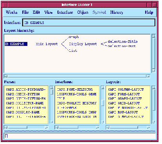Open the File menu

[25, 12]
